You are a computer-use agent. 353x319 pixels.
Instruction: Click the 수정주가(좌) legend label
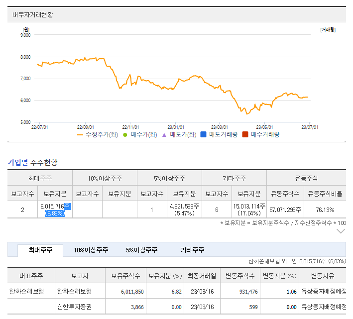[x=102, y=135]
